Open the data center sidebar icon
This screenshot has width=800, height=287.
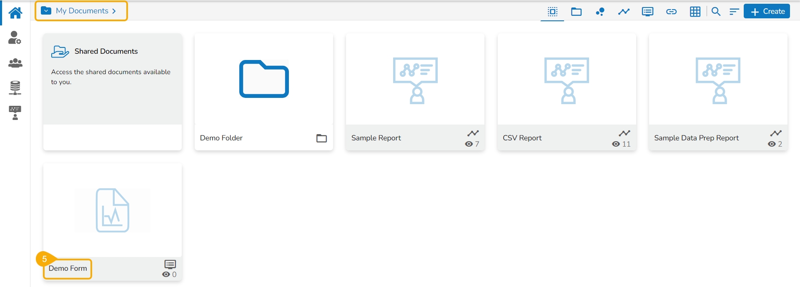pyautogui.click(x=15, y=88)
